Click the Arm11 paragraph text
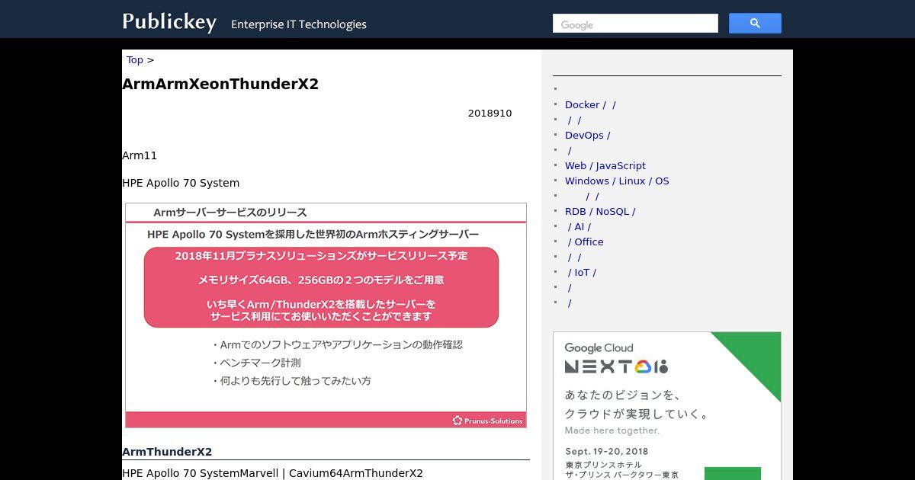The height and width of the screenshot is (480, 915). (x=140, y=155)
